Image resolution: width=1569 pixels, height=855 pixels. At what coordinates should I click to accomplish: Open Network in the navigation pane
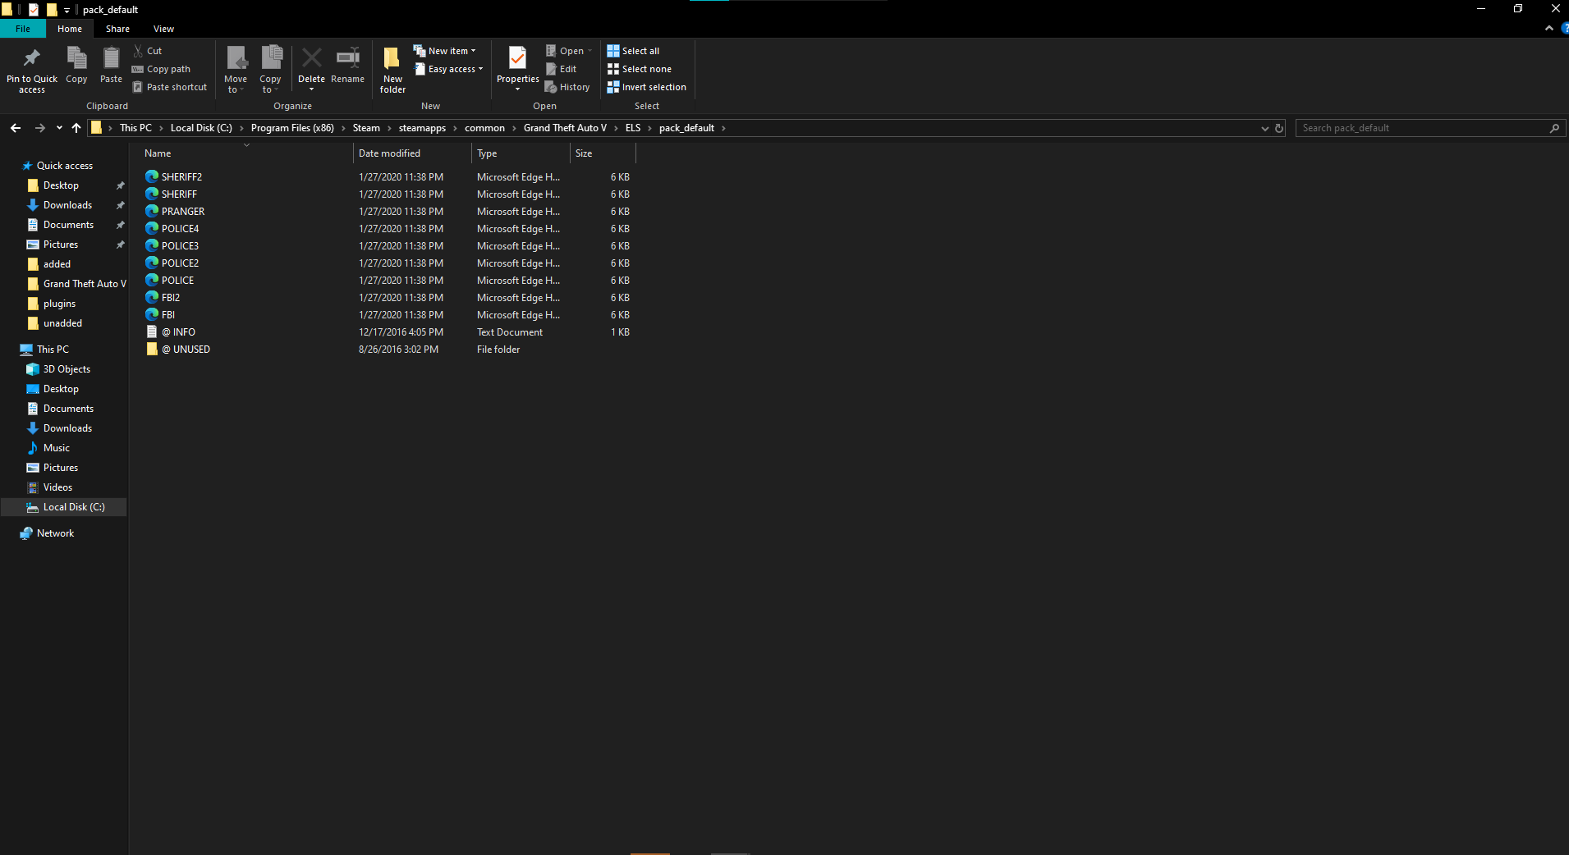pyautogui.click(x=55, y=533)
